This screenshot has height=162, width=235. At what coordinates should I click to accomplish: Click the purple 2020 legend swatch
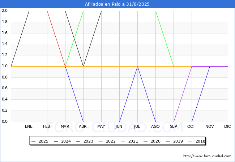coord(146,141)
